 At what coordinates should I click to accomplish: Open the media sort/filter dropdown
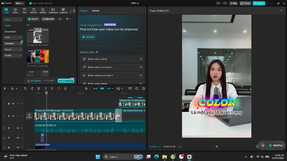click(68, 19)
